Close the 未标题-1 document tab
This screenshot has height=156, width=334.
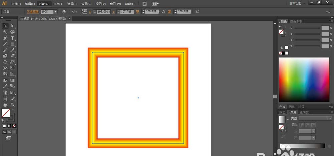tap(69, 19)
